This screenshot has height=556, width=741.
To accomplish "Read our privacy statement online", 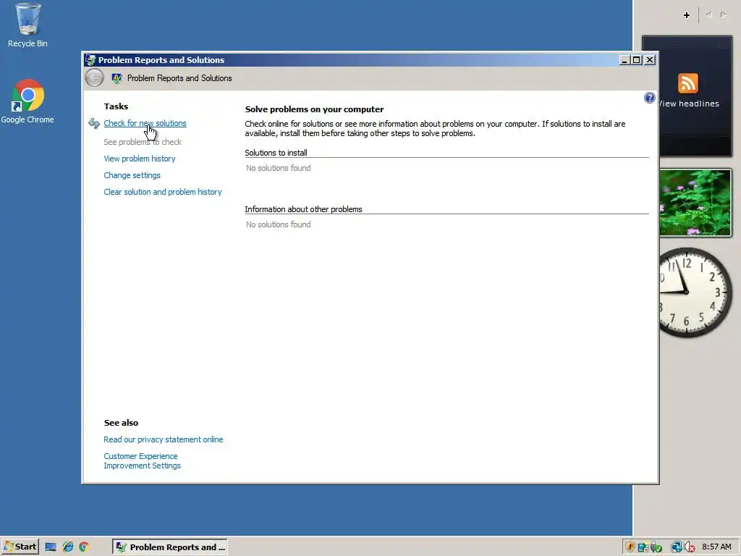I will pyautogui.click(x=163, y=439).
